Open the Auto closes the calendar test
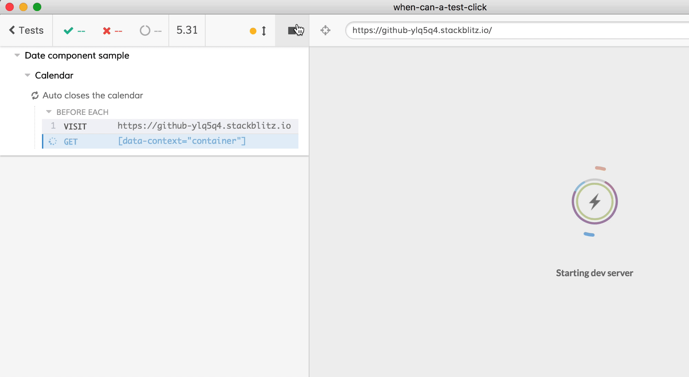This screenshot has width=689, height=377. click(x=93, y=96)
